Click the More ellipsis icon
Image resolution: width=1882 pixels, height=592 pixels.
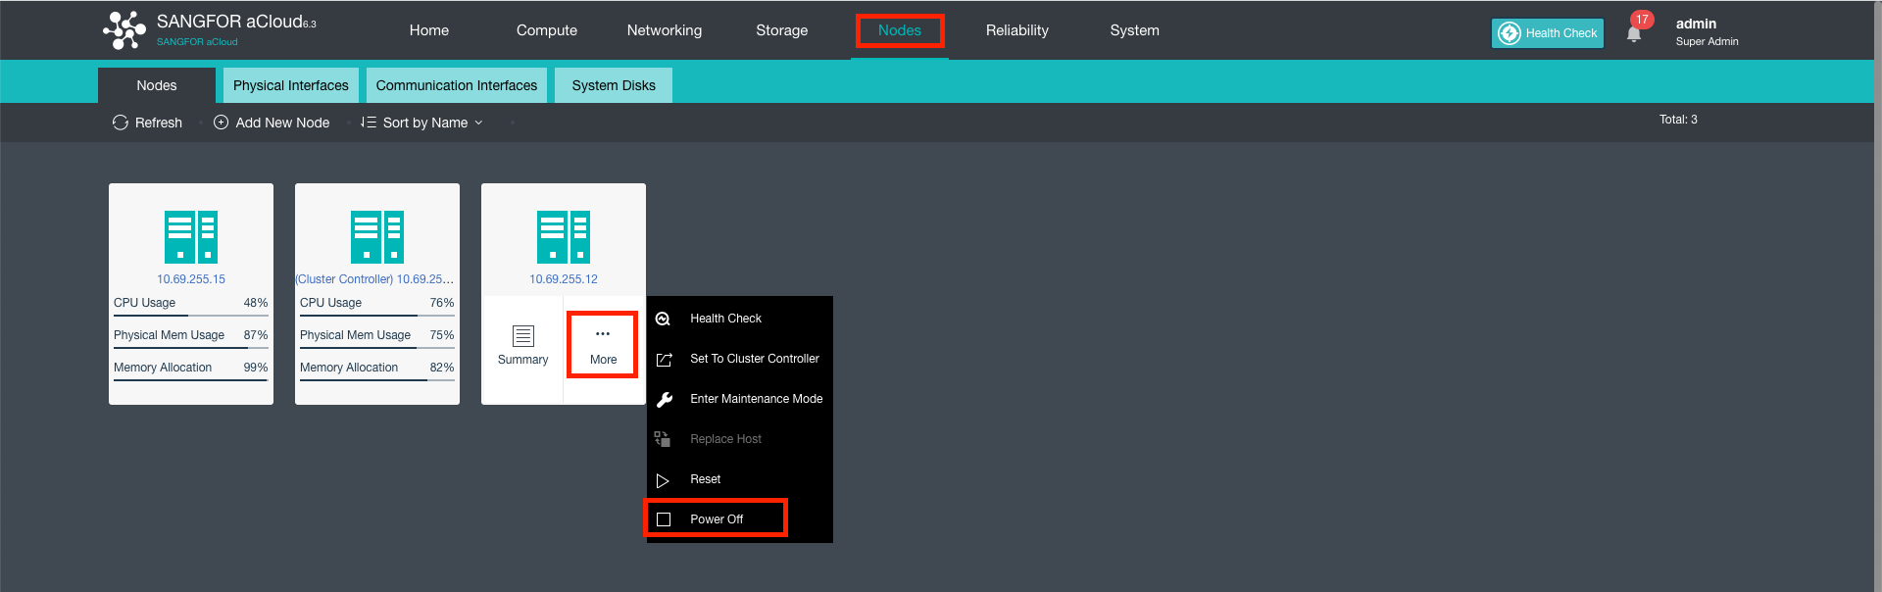(x=603, y=334)
